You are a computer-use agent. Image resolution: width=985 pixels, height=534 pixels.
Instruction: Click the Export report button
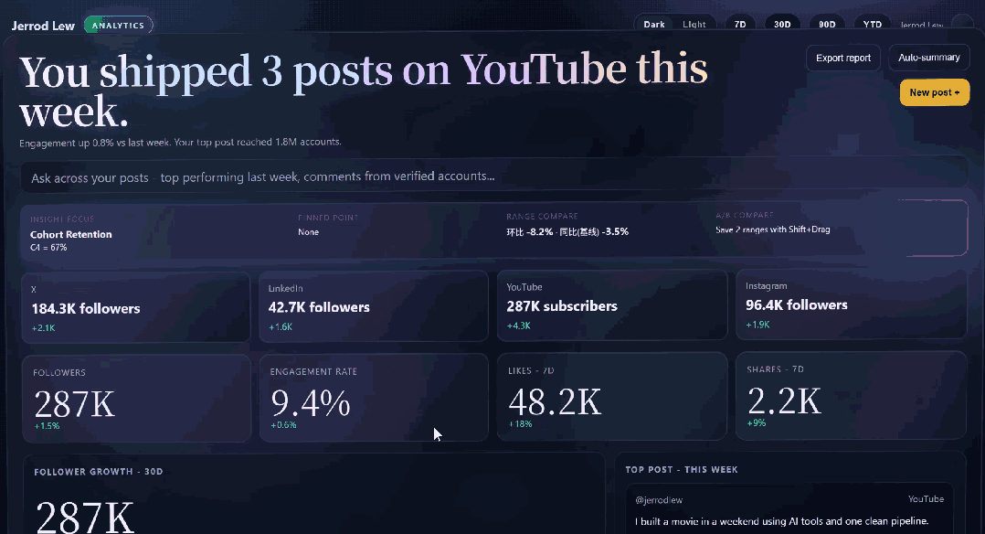(x=843, y=58)
